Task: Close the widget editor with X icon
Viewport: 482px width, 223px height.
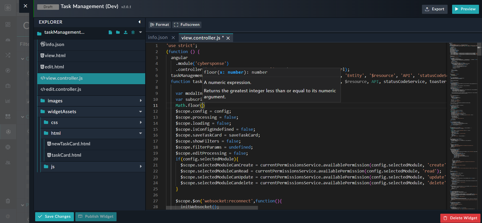Action: (25, 6)
